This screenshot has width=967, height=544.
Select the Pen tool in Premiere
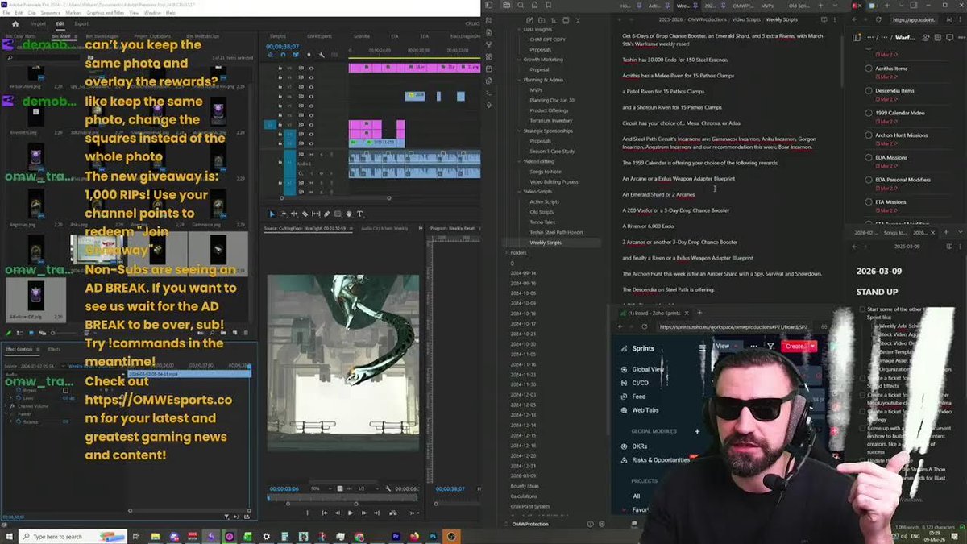(326, 214)
